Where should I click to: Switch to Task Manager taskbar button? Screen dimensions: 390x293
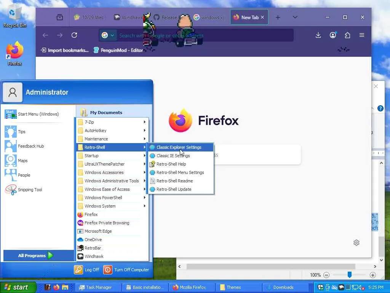(97, 287)
